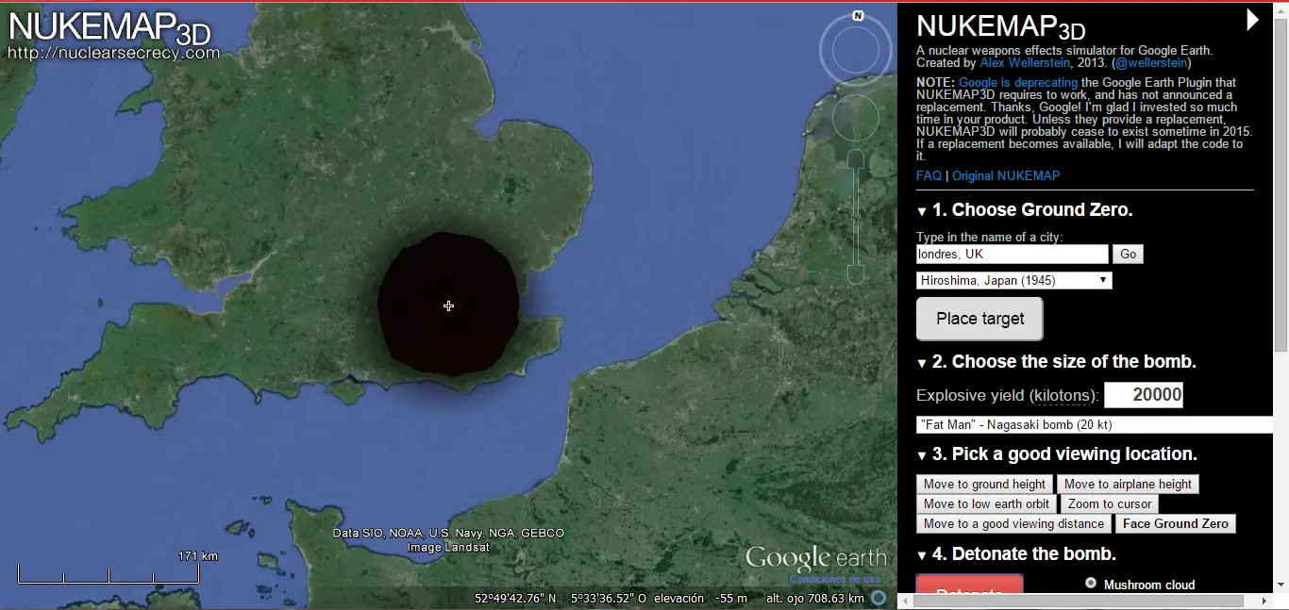
Task: Click Move to a good viewing distance
Action: pyautogui.click(x=1013, y=524)
